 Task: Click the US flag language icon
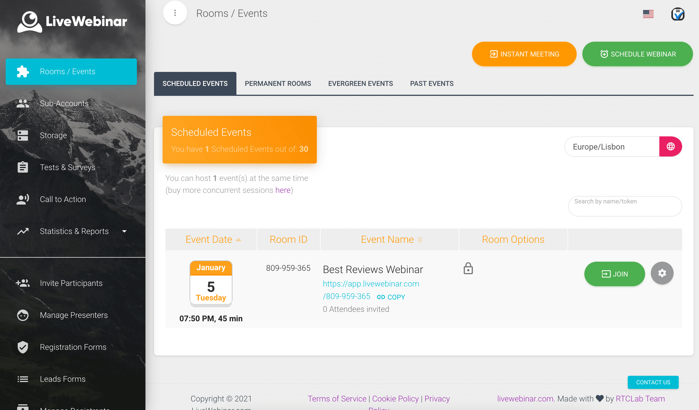648,13
